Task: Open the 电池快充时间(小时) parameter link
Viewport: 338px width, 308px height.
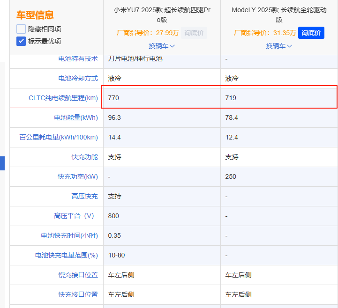Action: coord(69,236)
